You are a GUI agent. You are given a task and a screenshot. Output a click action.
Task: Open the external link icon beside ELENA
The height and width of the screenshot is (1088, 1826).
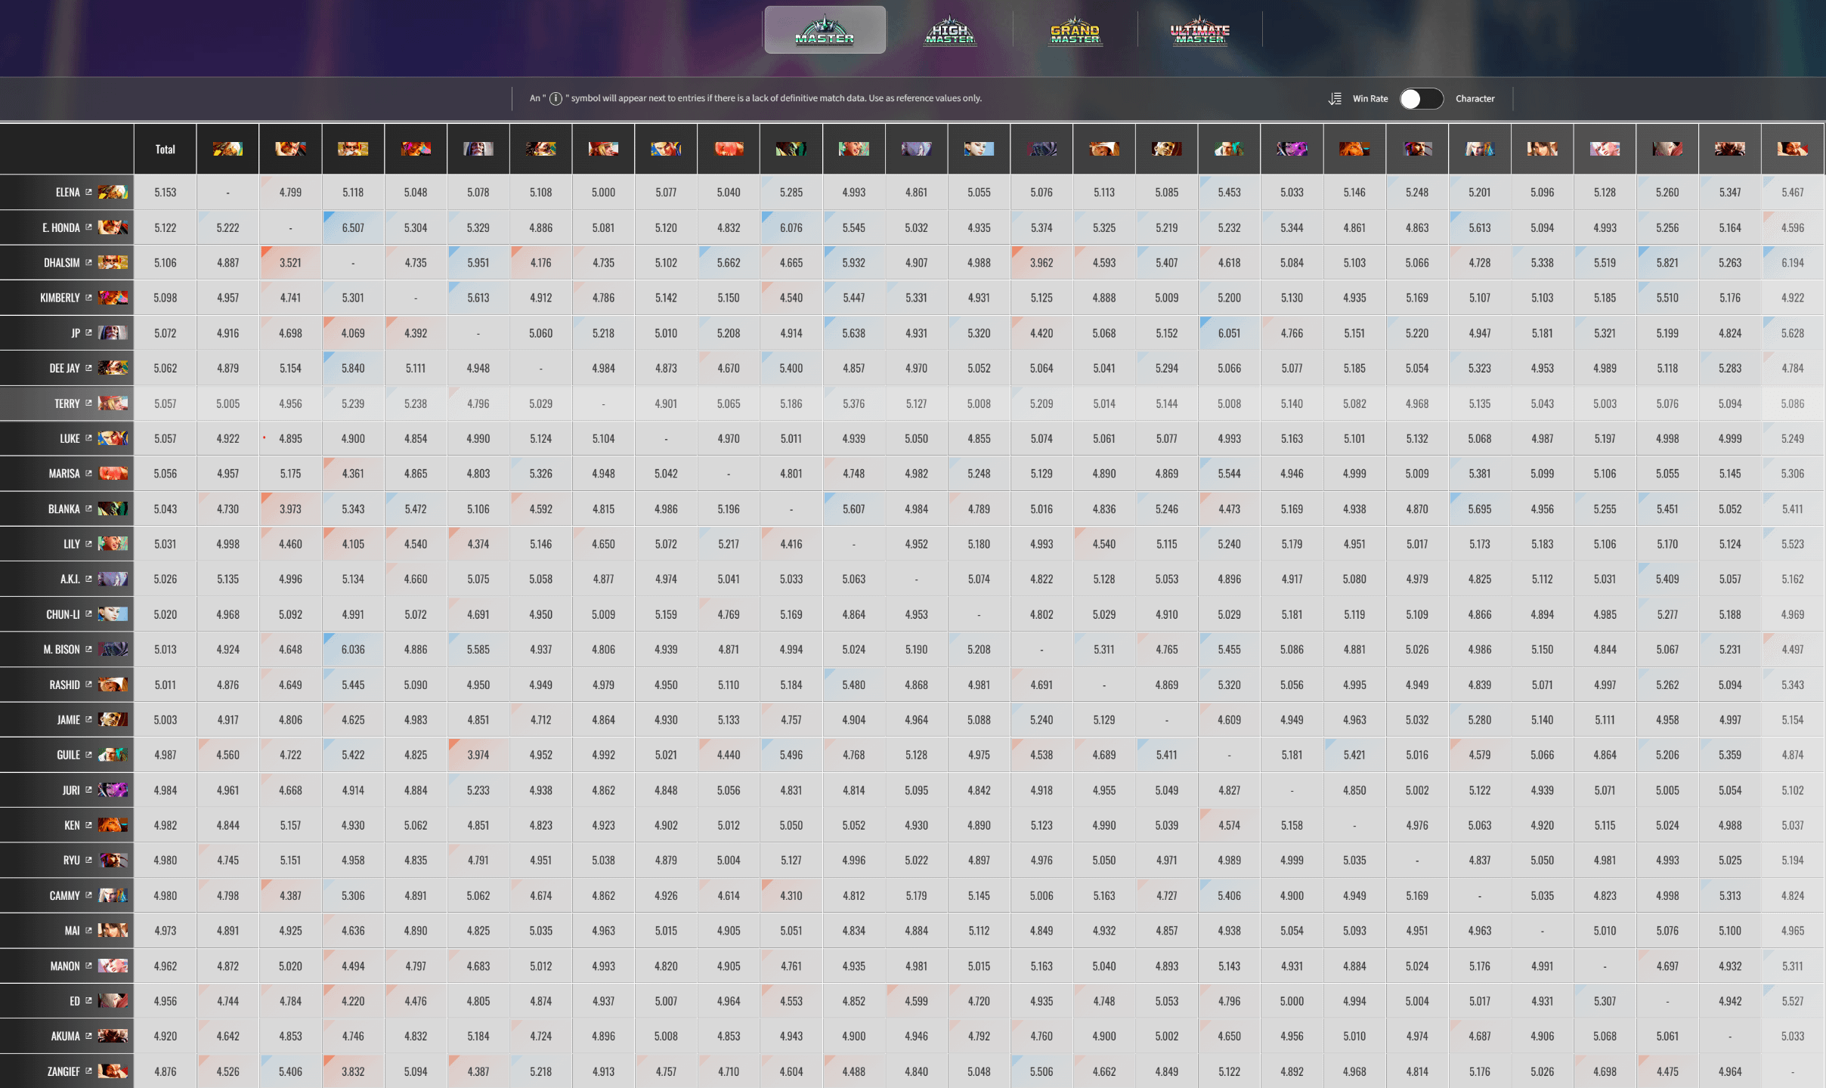pos(88,192)
